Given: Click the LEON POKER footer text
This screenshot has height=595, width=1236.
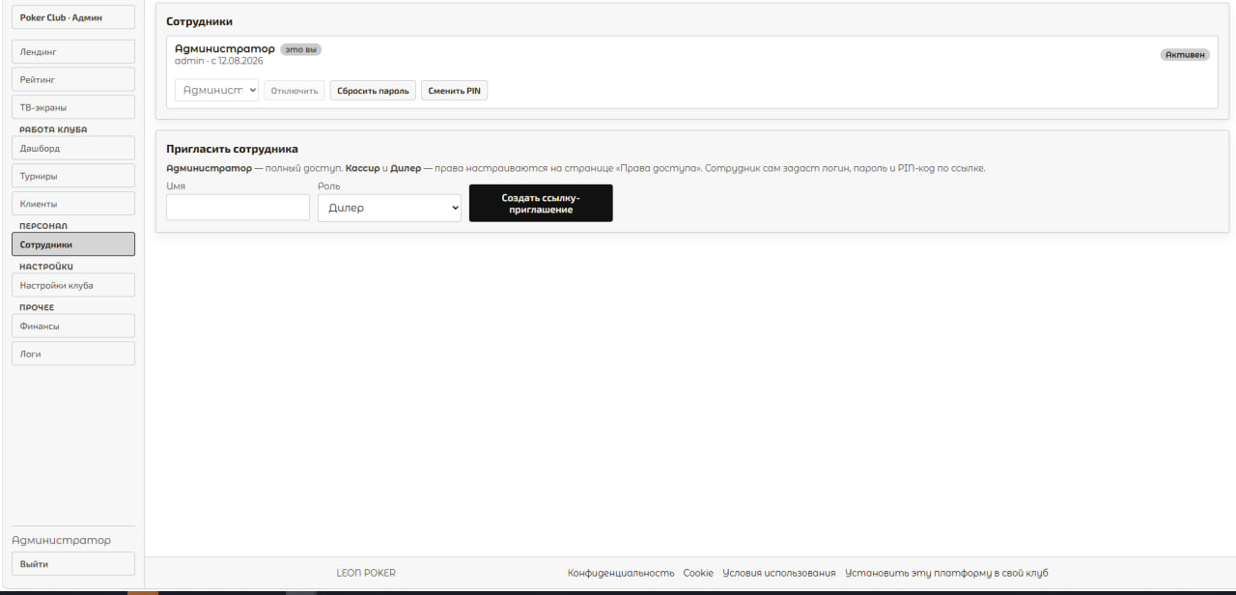Looking at the screenshot, I should (x=366, y=573).
